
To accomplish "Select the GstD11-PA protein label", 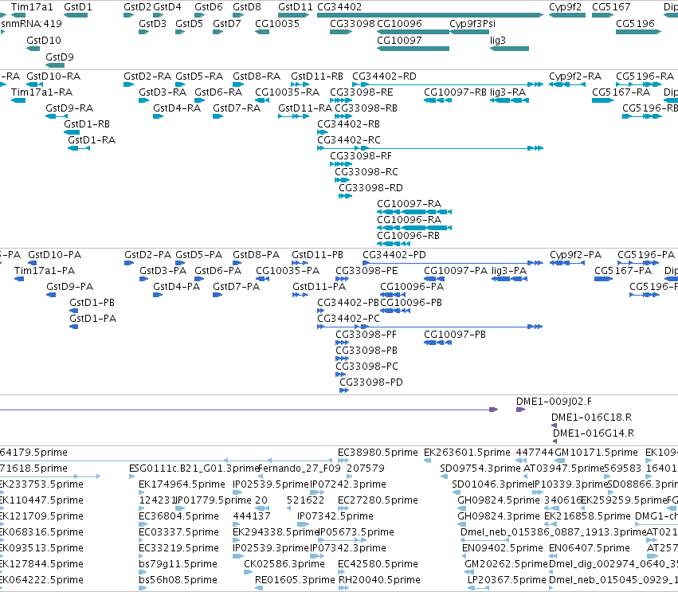I will (x=319, y=287).
